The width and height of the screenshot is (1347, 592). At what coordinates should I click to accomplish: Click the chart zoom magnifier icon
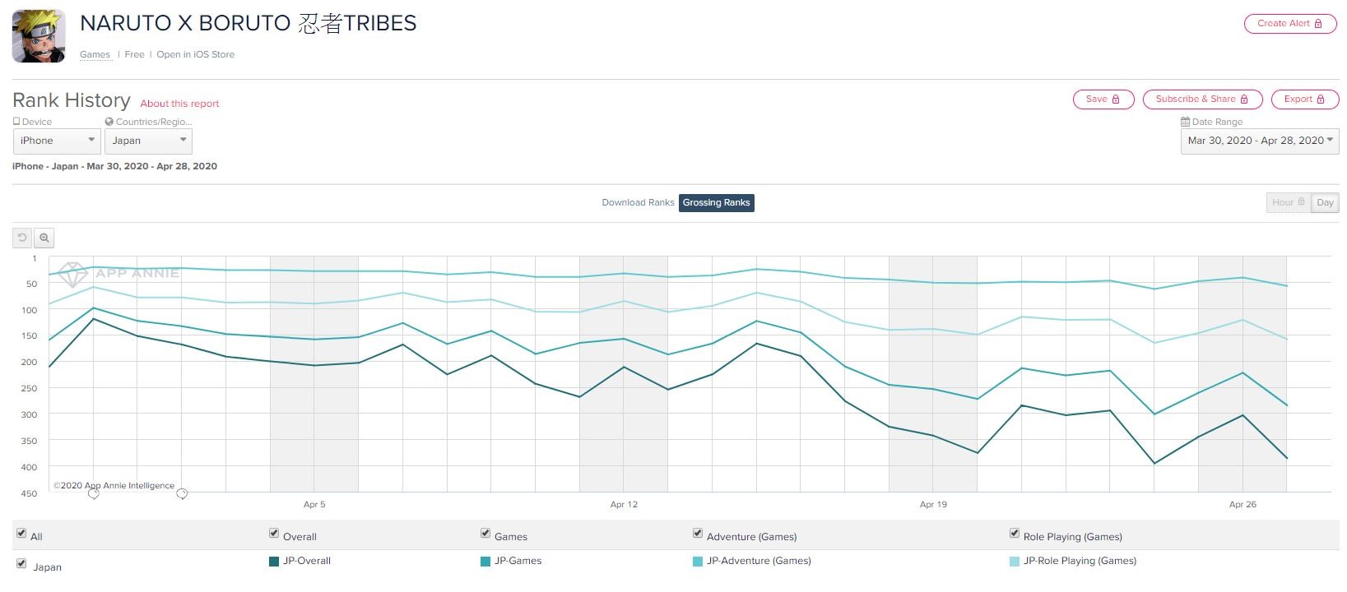click(44, 238)
